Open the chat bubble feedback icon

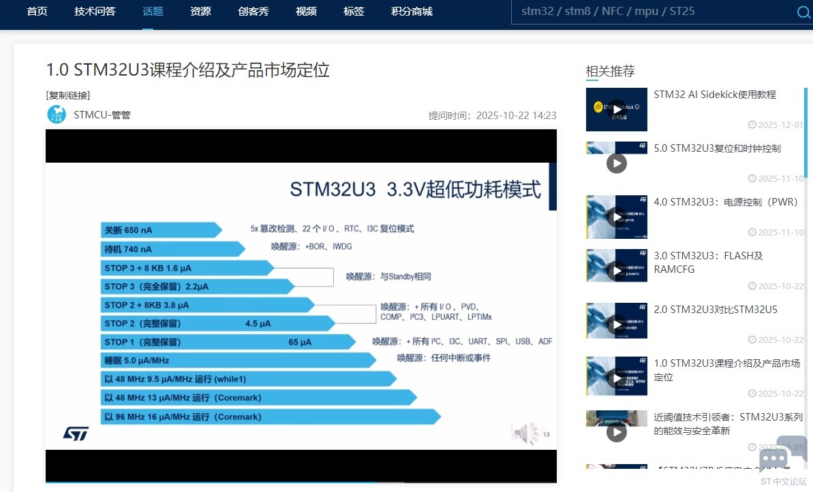pyautogui.click(x=782, y=454)
